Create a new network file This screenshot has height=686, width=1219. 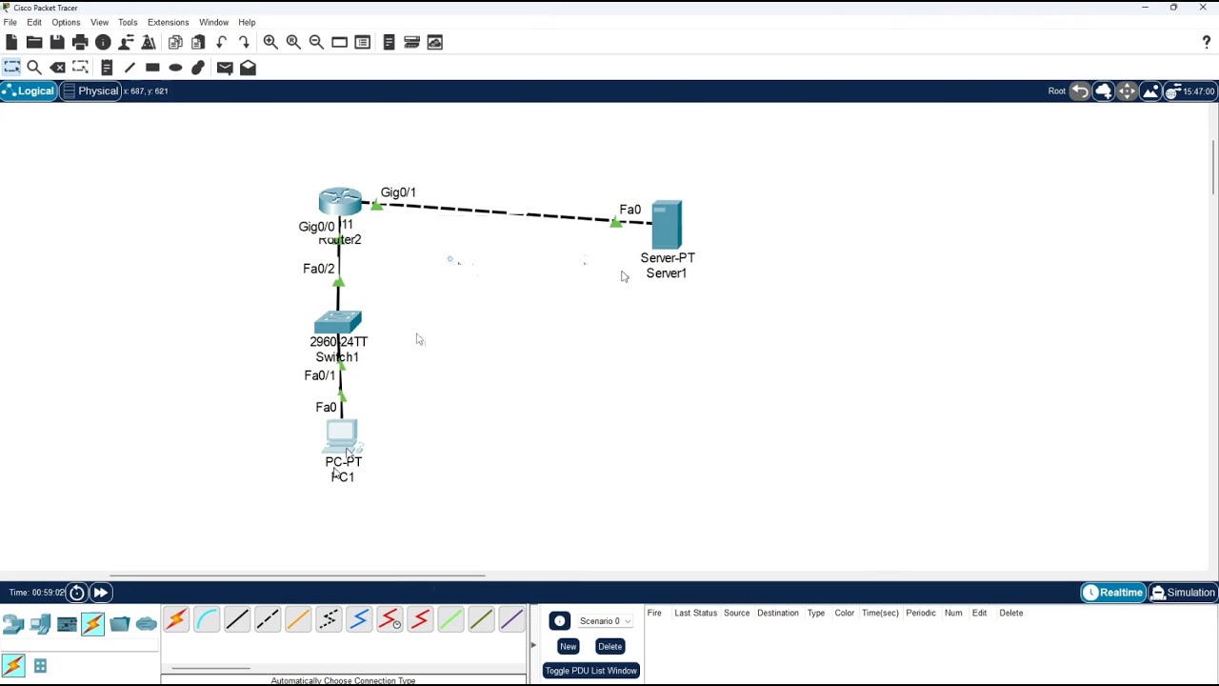click(11, 42)
